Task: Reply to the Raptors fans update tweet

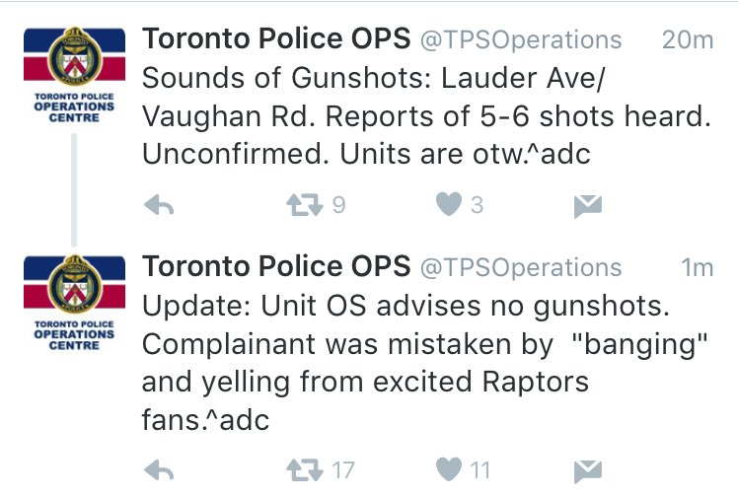Action: [x=159, y=469]
